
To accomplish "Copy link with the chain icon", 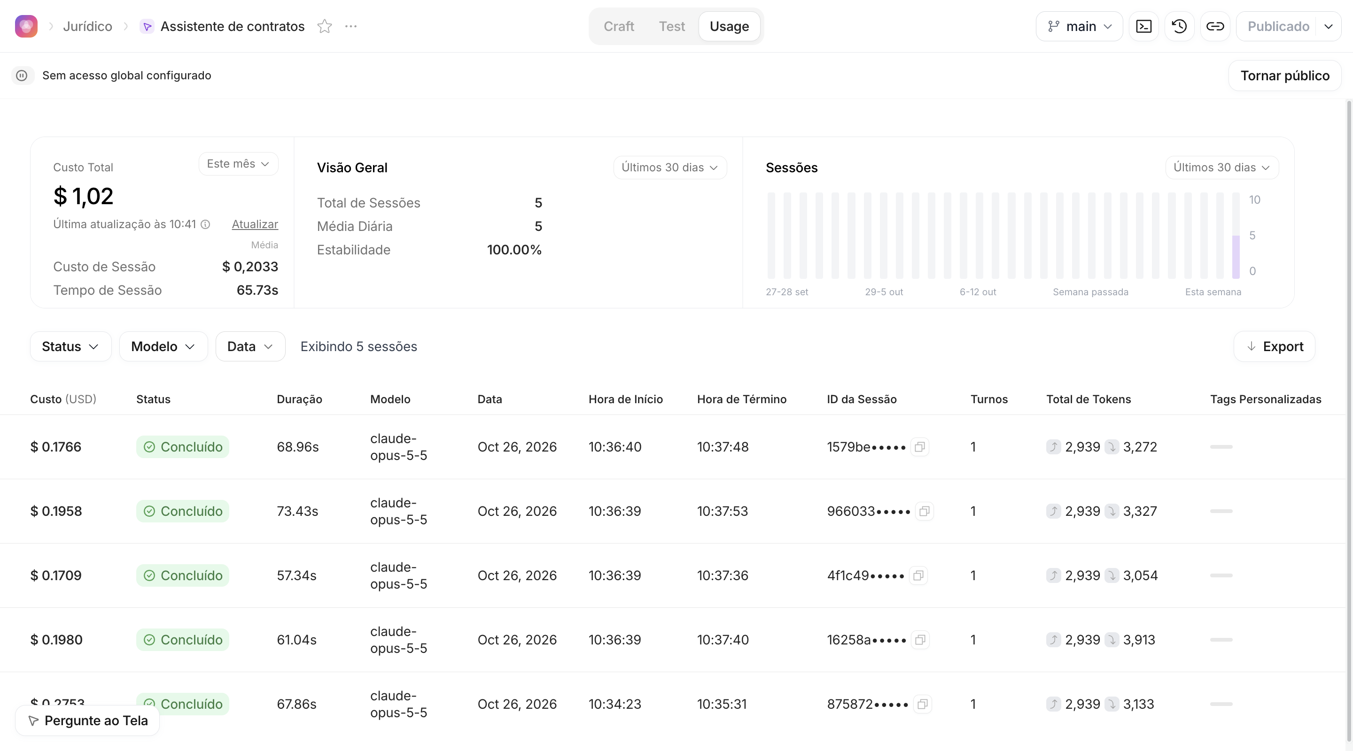I will click(1215, 26).
